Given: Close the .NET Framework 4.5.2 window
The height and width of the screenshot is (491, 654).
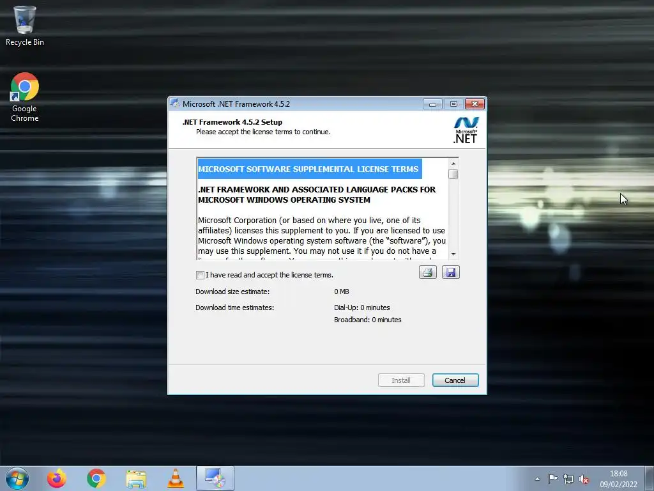Looking at the screenshot, I should coord(475,104).
